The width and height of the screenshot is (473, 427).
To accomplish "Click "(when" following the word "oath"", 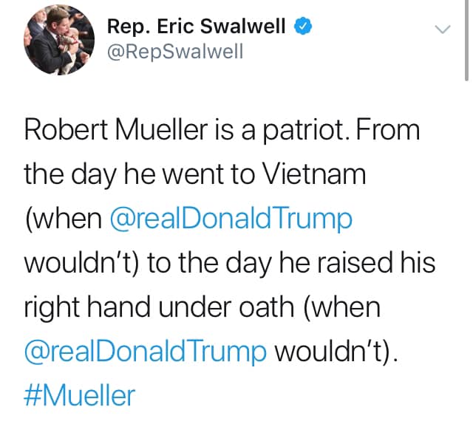I will (x=341, y=307).
